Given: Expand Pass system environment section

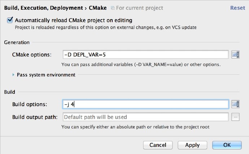Looking at the screenshot, I should pyautogui.click(x=13, y=75).
